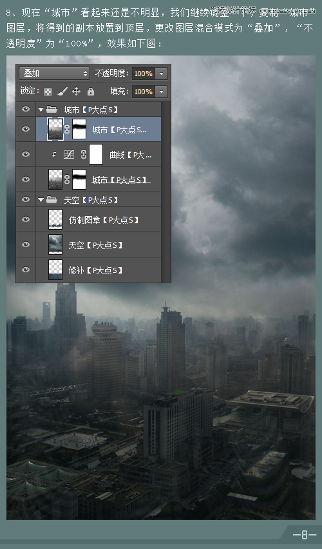This screenshot has height=549, width=322.
Task: Click the 修补 layer thumbnail
Action: 55,270
